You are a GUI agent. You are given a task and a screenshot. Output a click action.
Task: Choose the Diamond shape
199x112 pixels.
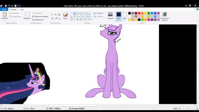75,16
